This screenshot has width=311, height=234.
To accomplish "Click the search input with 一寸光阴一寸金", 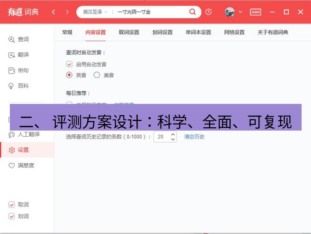I will (151, 12).
